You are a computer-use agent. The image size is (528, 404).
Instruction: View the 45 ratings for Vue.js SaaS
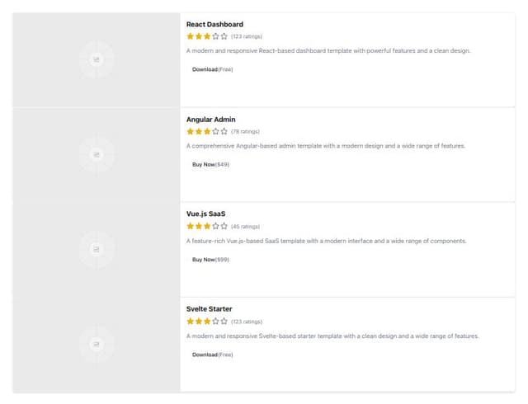coord(245,227)
